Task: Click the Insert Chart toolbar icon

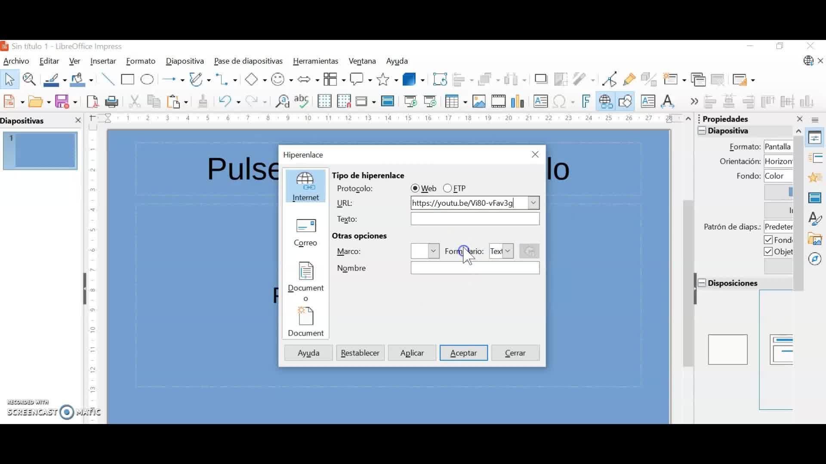Action: click(518, 102)
